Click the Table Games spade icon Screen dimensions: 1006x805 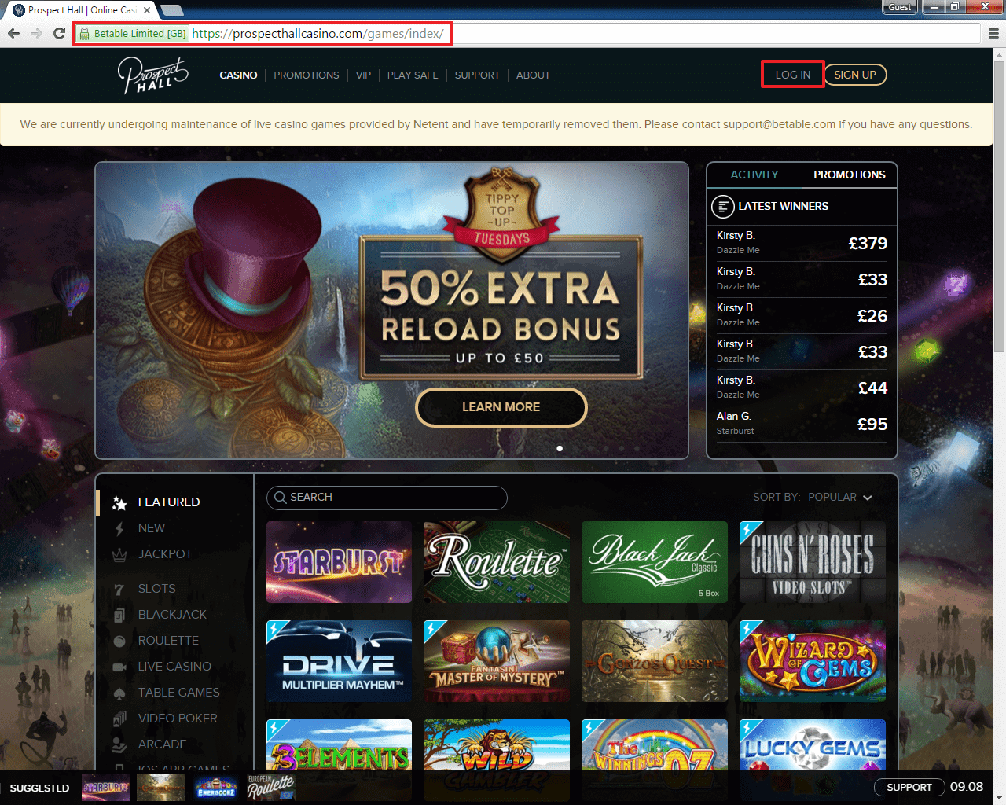tap(119, 693)
